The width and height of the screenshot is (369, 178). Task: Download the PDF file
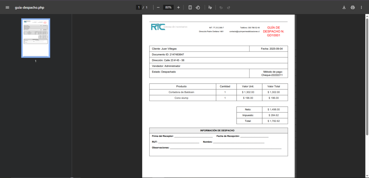(344, 7)
